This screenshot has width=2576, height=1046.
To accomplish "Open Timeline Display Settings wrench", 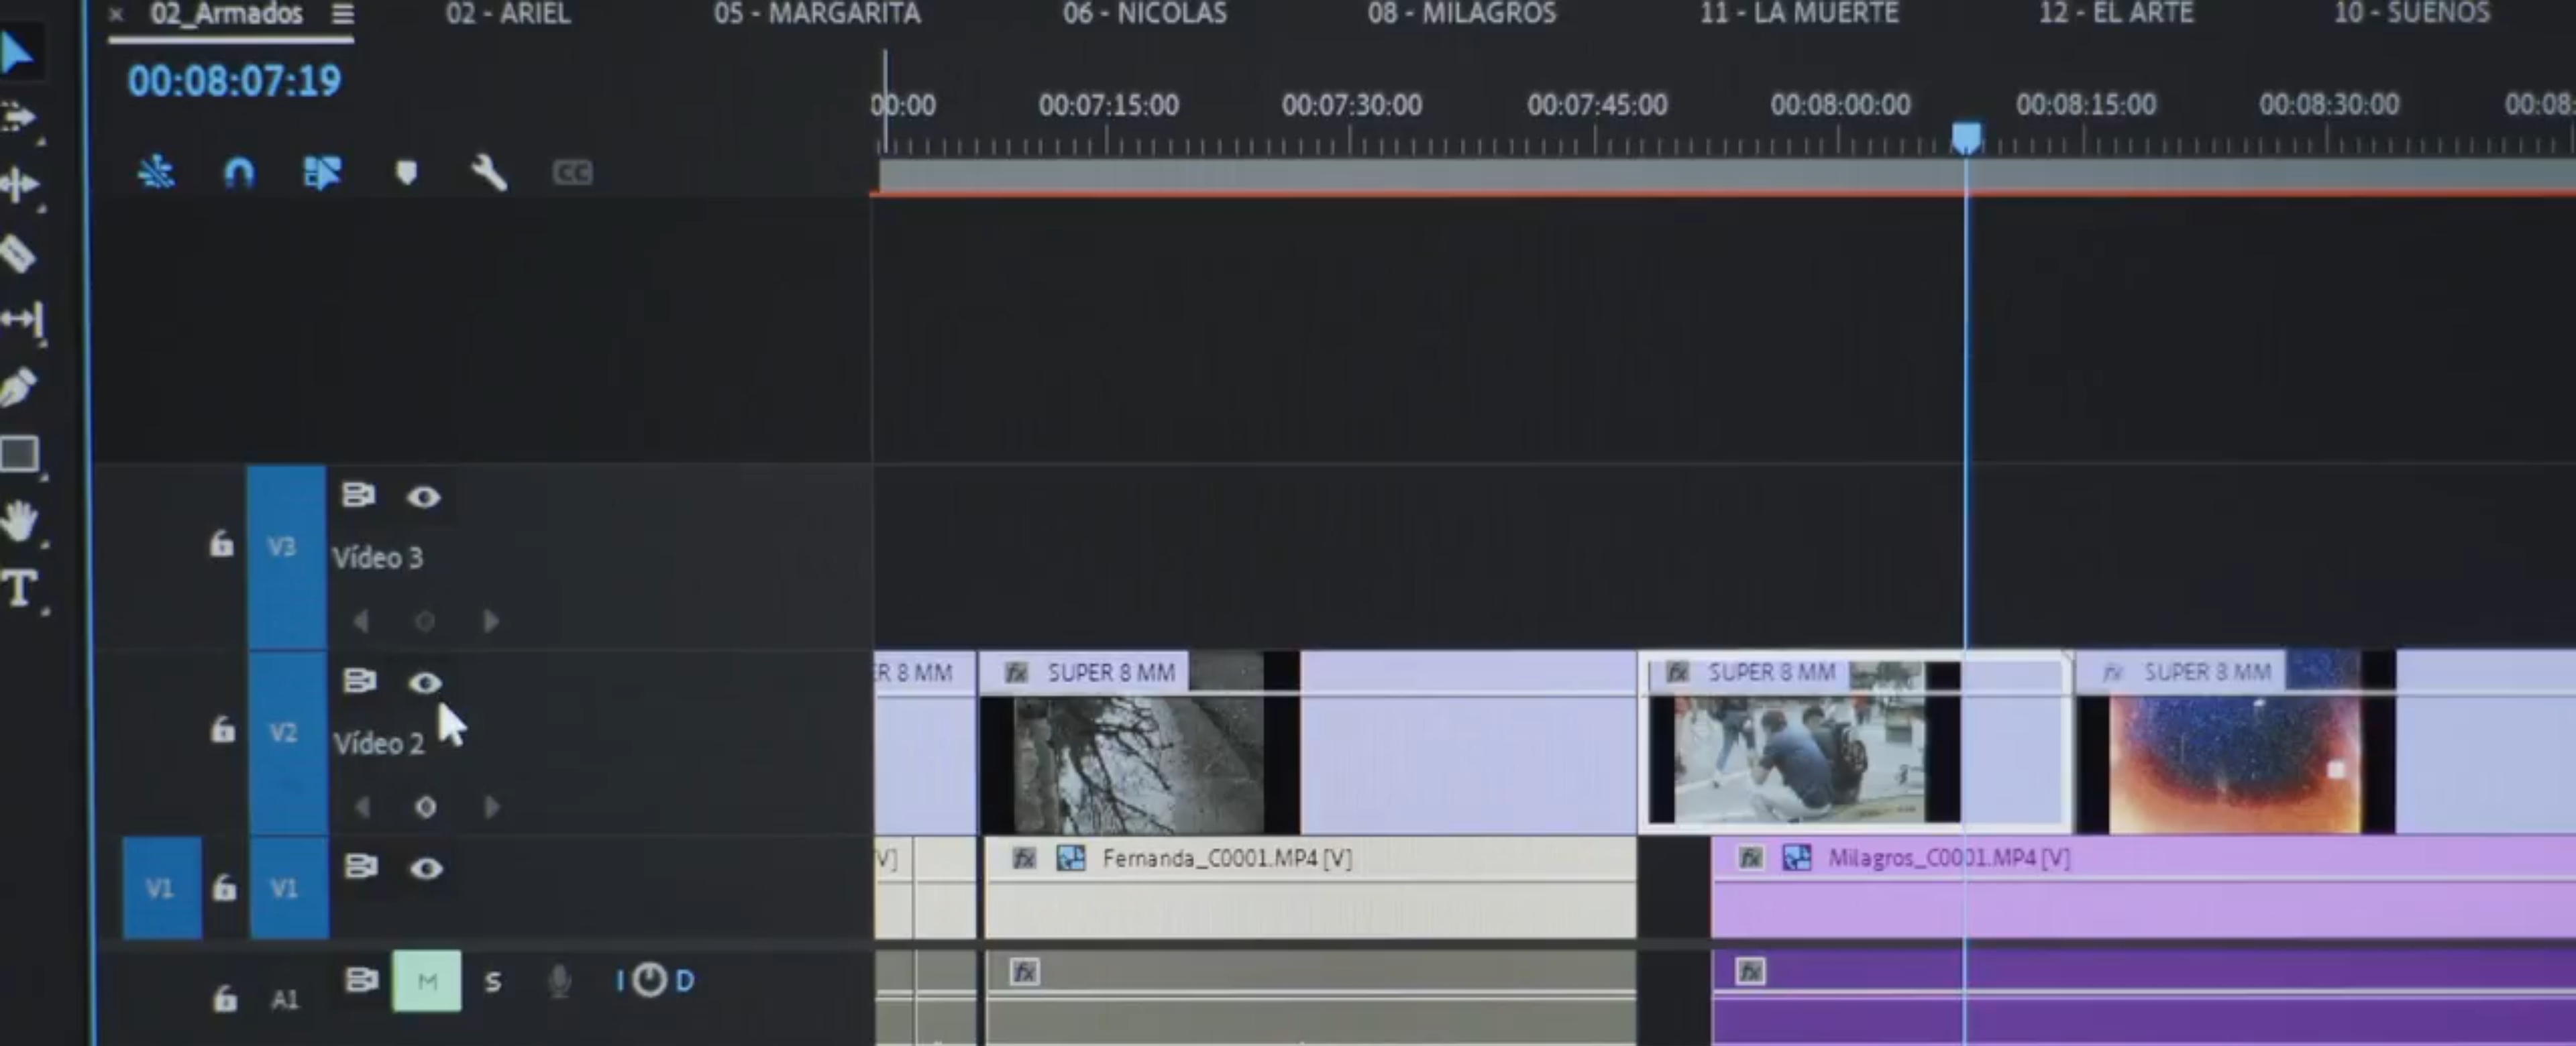I will pyautogui.click(x=489, y=173).
